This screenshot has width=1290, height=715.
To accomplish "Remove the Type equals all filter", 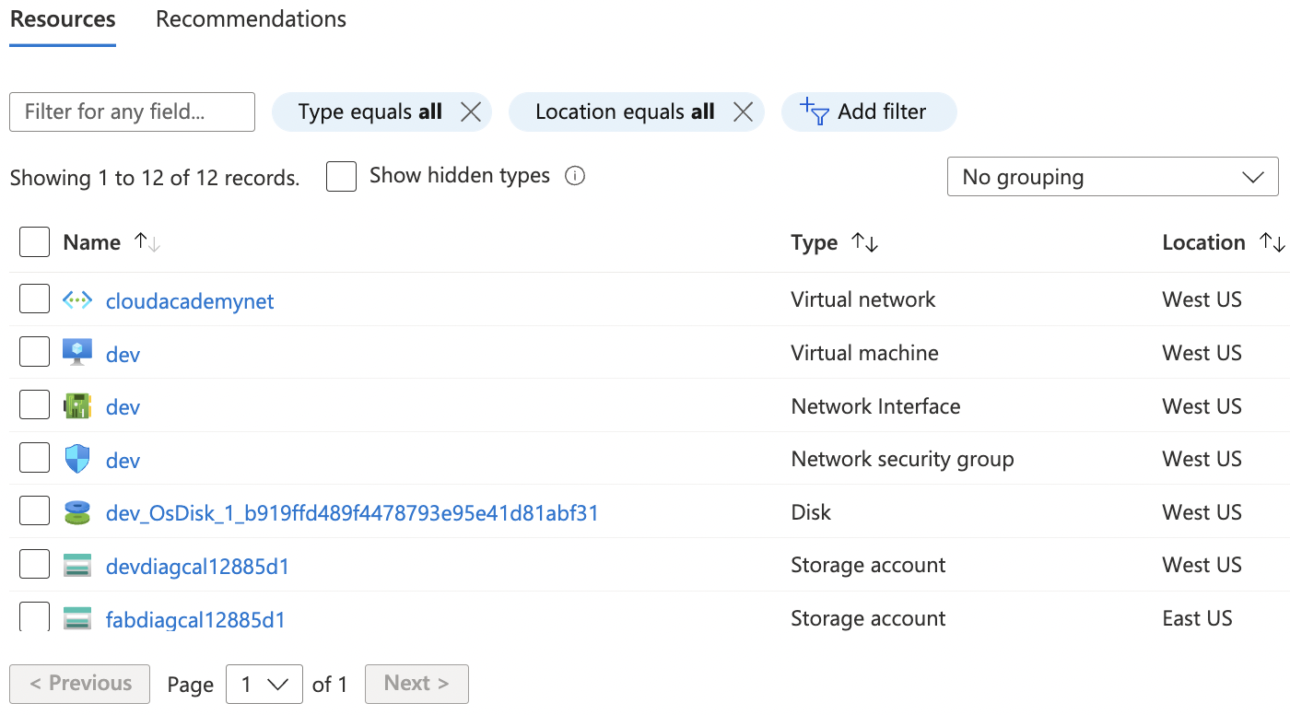I will (471, 112).
